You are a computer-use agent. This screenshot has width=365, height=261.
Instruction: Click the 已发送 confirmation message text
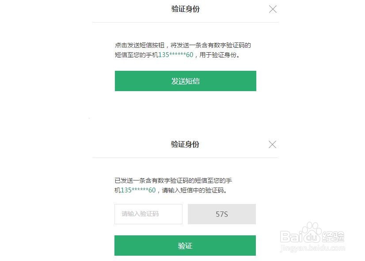tap(172, 180)
